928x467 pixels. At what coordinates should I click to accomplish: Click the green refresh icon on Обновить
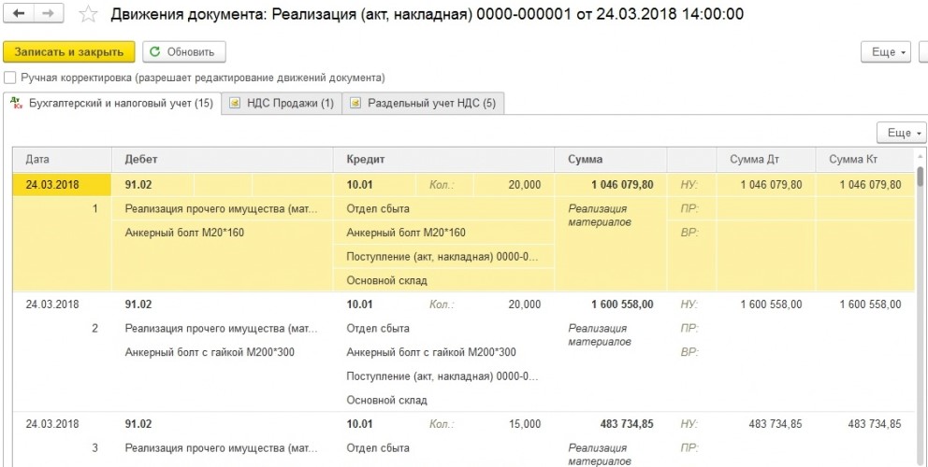click(155, 52)
